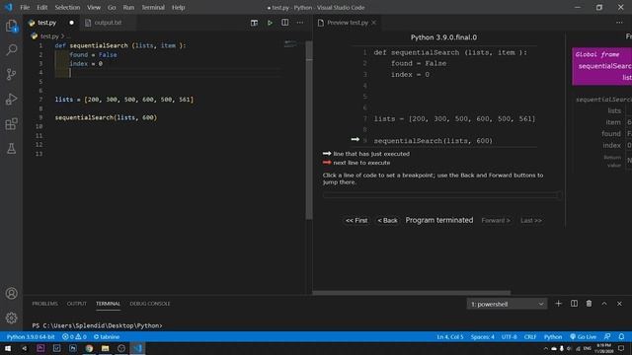This screenshot has height=355, width=632.
Task: Open editor More Actions ellipsis
Action: (x=300, y=23)
